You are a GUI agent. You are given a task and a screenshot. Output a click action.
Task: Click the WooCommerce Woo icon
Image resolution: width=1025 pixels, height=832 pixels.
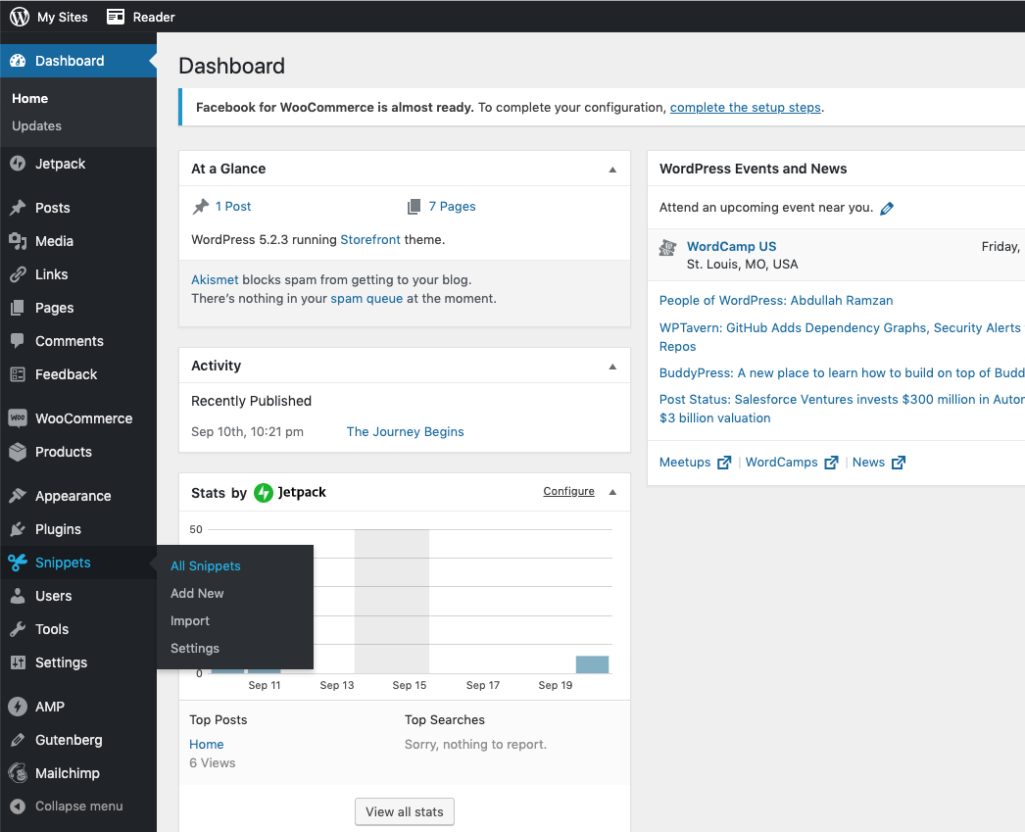tap(18, 418)
